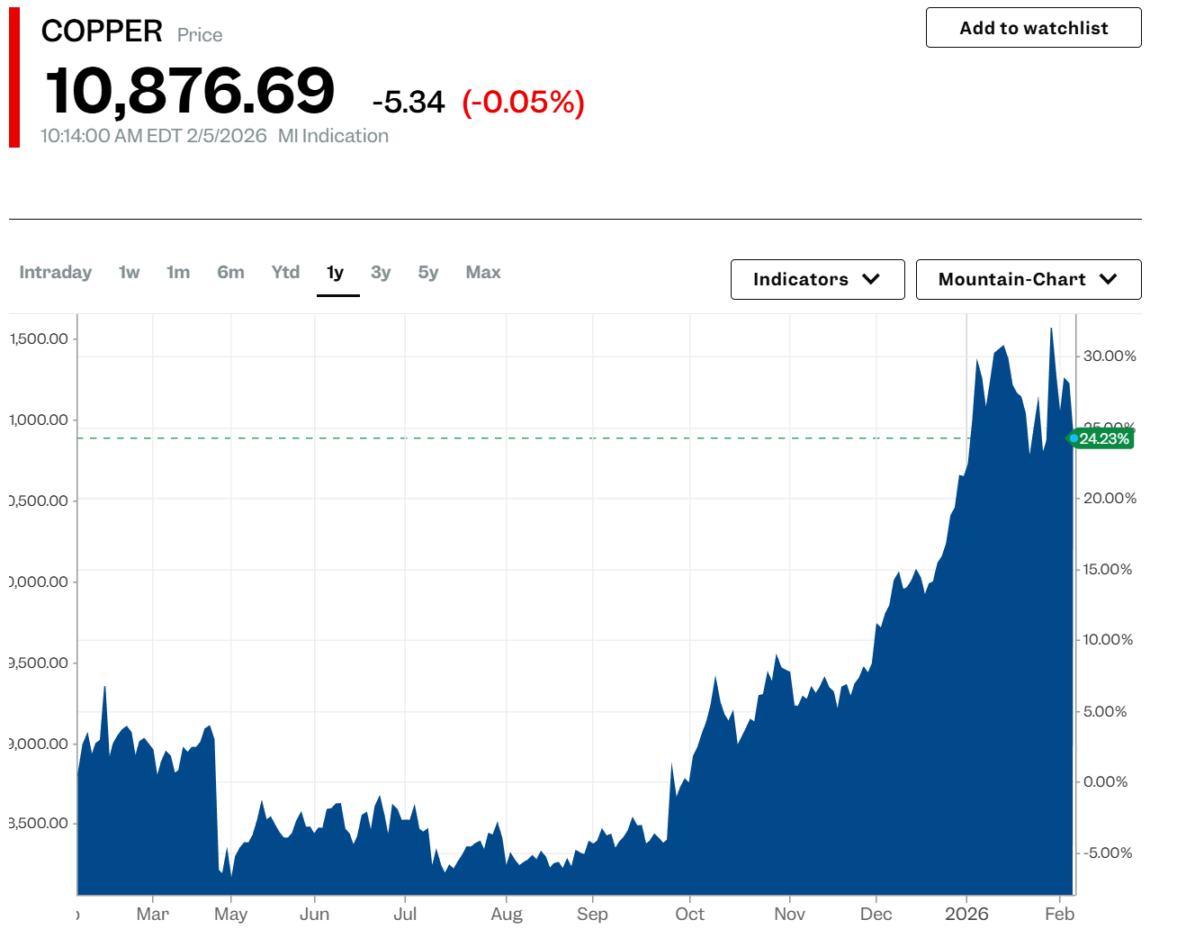Open the Indicators dropdown

click(x=817, y=279)
